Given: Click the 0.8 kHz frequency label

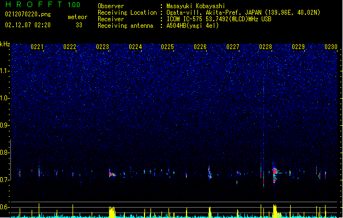Looking at the screenshot, I should click(x=4, y=153).
